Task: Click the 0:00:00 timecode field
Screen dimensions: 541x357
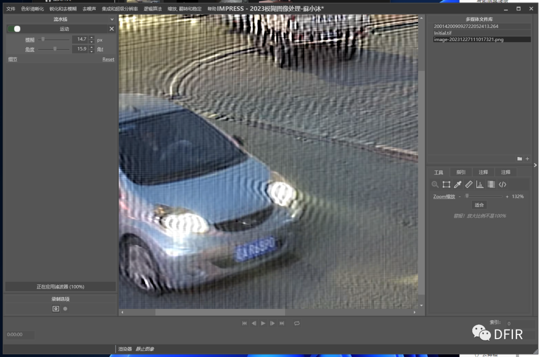Action: (x=20, y=334)
